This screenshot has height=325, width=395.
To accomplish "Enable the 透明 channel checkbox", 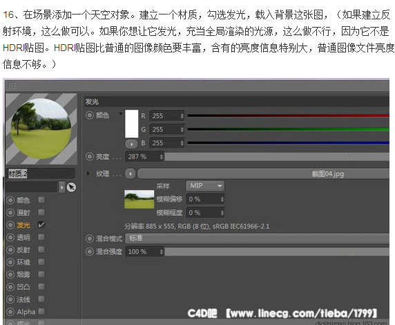I will click(41, 237).
